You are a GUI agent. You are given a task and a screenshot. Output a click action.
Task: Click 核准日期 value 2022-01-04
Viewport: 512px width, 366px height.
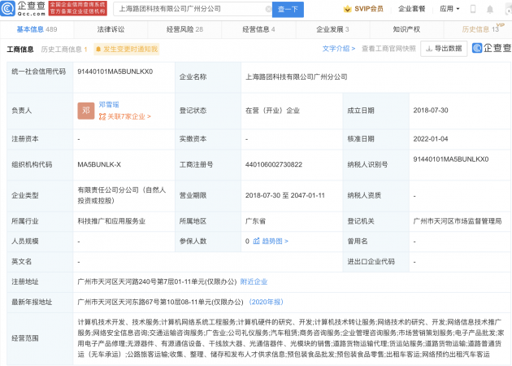(x=431, y=139)
